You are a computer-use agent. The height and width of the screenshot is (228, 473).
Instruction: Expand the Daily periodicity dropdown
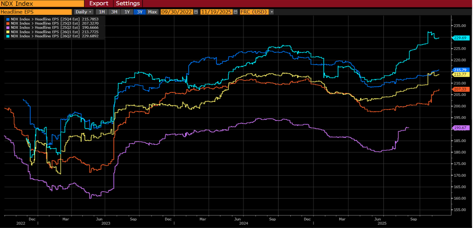(84, 12)
